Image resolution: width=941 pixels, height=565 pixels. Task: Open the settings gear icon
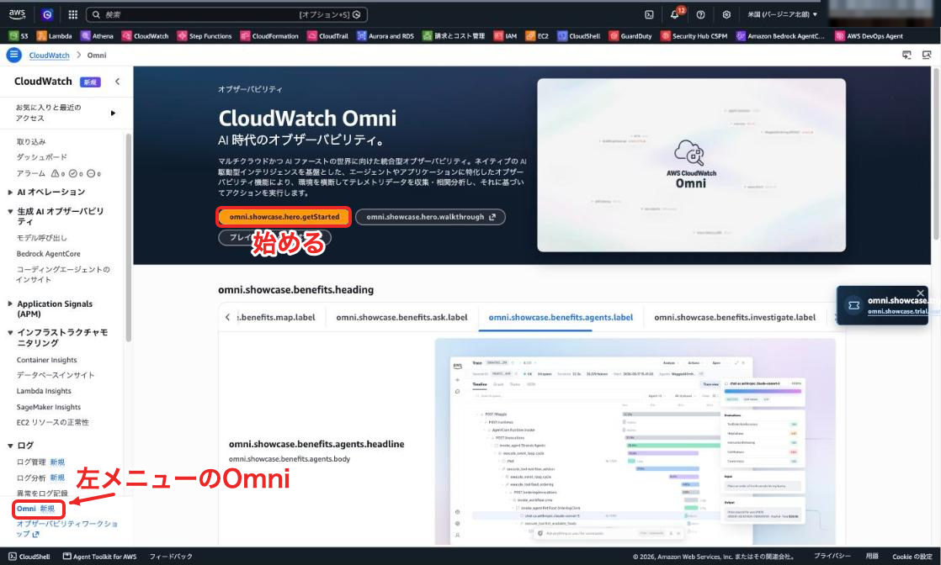[726, 14]
